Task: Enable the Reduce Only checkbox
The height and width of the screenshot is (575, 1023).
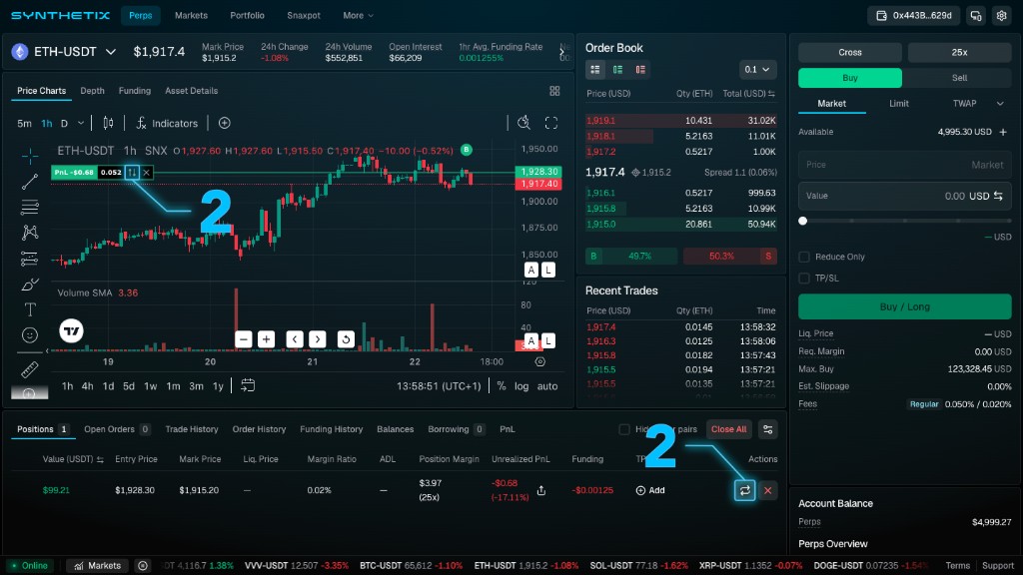Action: (x=804, y=257)
